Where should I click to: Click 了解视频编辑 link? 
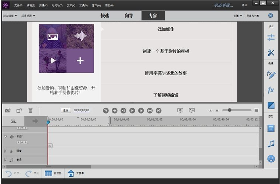click(x=166, y=95)
